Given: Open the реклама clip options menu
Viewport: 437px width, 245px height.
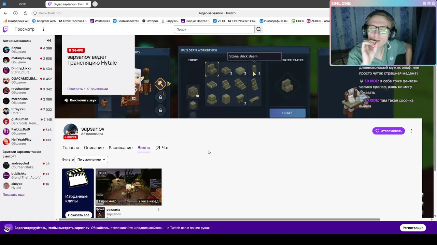Looking at the screenshot, I should pos(159,210).
